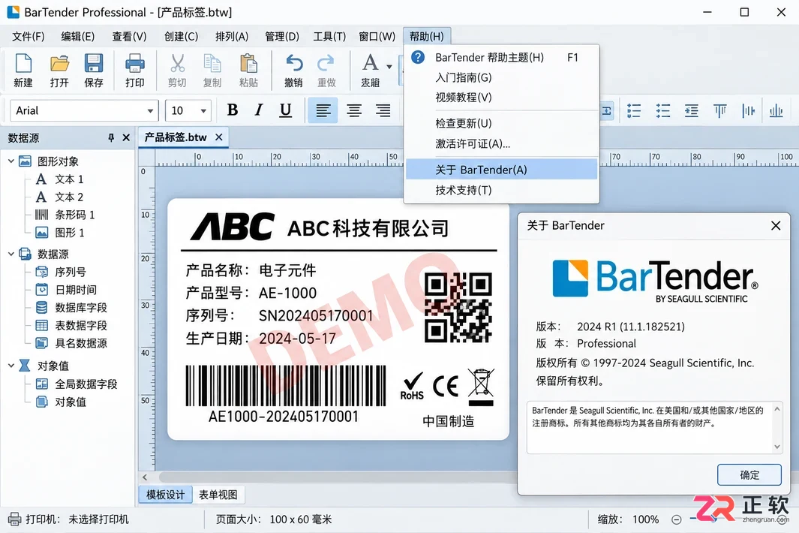Open BarTender 帮助主题(H) entry

501,57
